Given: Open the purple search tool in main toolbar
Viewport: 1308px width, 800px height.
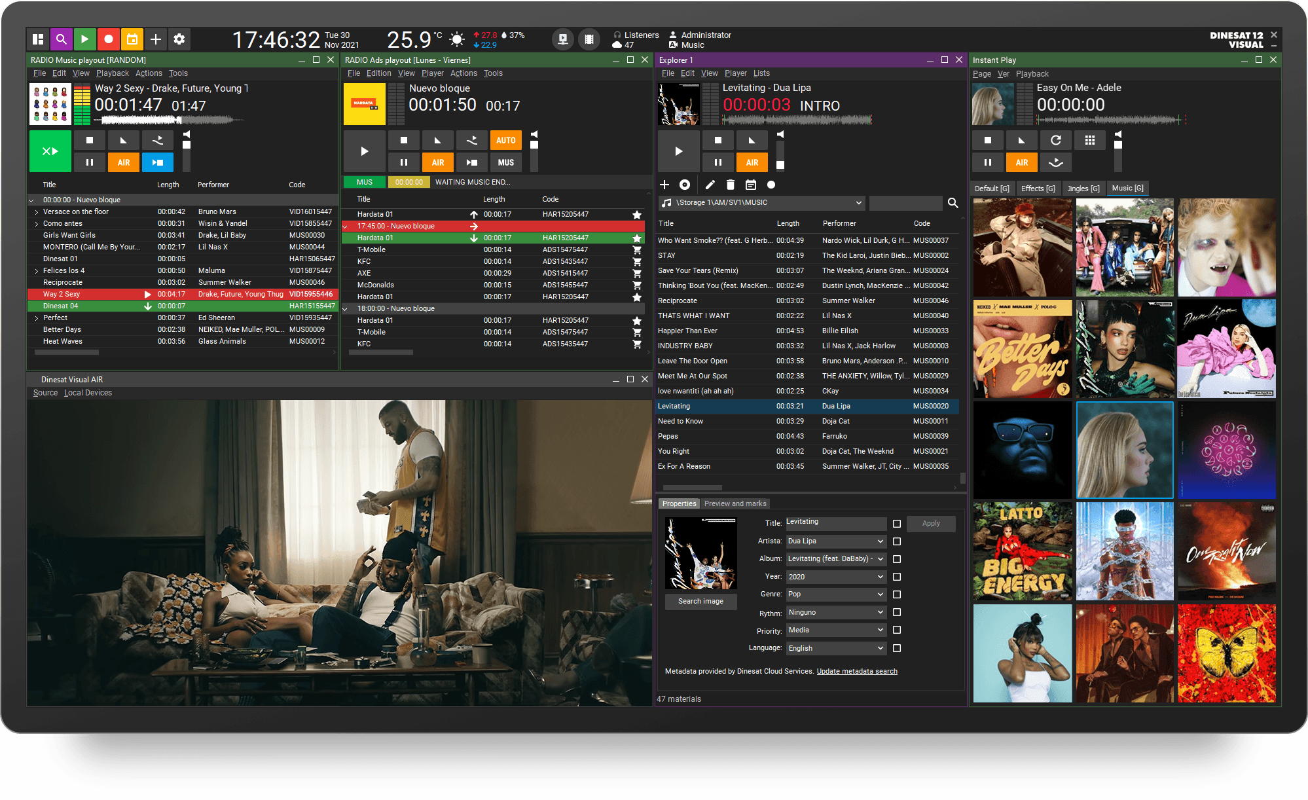Looking at the screenshot, I should 62,39.
